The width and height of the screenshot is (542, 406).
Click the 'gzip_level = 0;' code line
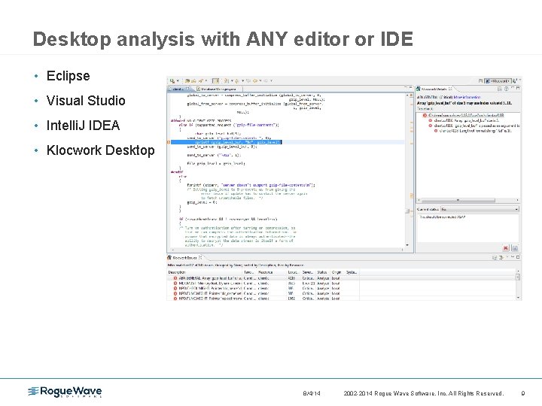click(202, 202)
